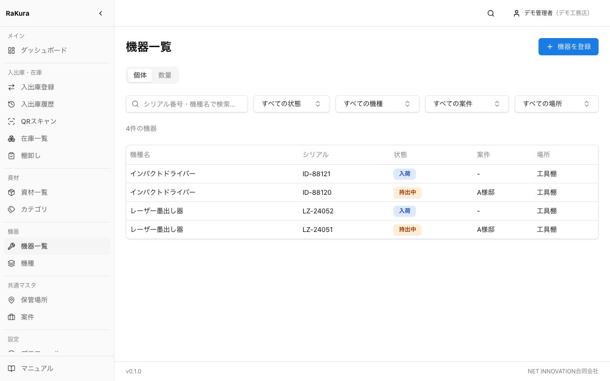Click the 入荷 badge in the ID-88121 row
This screenshot has height=381, width=610.
[x=405, y=174]
